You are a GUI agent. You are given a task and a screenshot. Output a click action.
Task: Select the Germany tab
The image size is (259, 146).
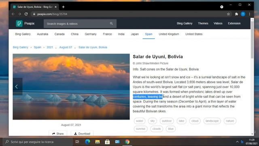[91, 34]
